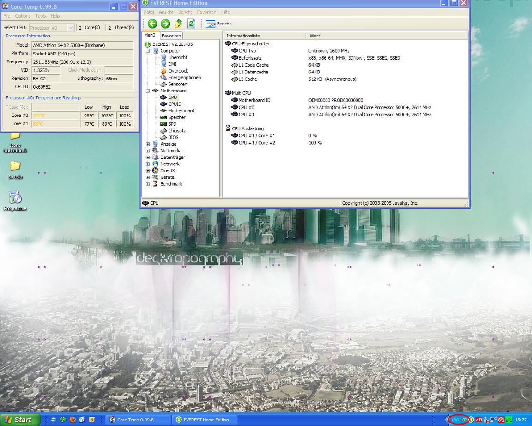This screenshot has height=426, width=532.
Task: Open the Bericht report button
Action: tap(218, 24)
